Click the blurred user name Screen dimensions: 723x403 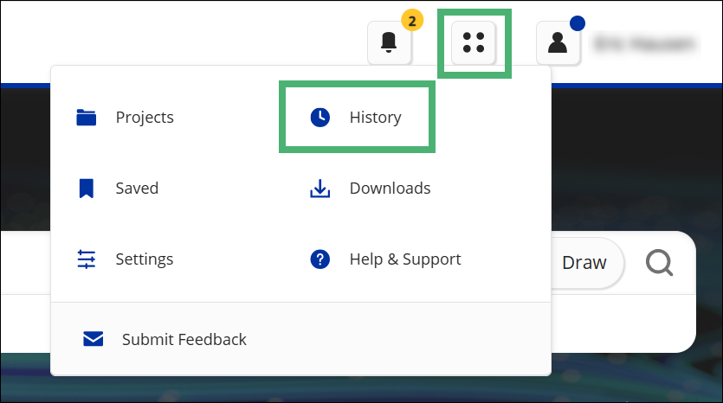click(x=645, y=44)
